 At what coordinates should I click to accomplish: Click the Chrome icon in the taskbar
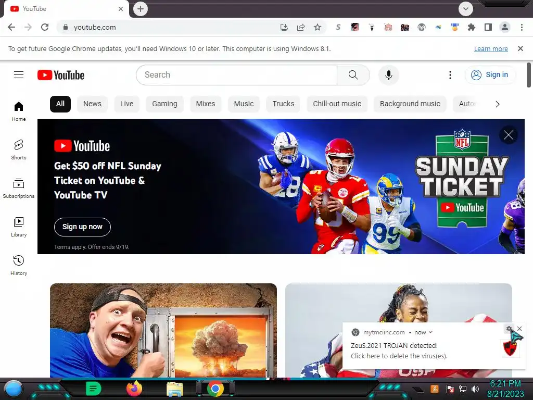coord(215,389)
